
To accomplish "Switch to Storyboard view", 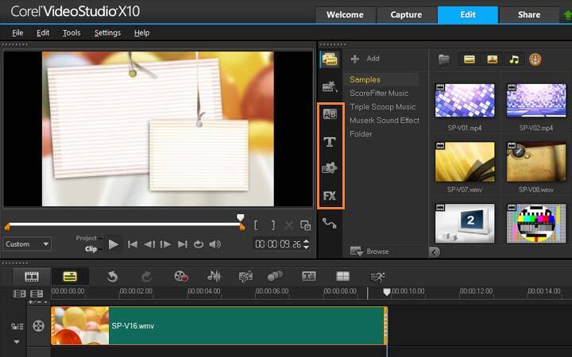I will click(x=32, y=277).
